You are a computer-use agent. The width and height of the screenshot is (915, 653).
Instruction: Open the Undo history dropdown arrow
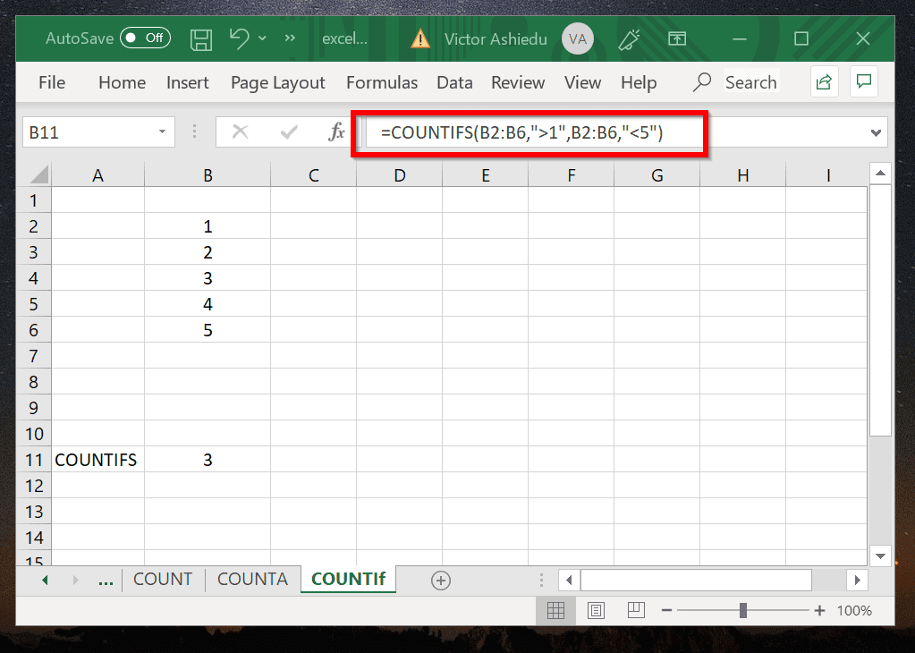[x=263, y=38]
